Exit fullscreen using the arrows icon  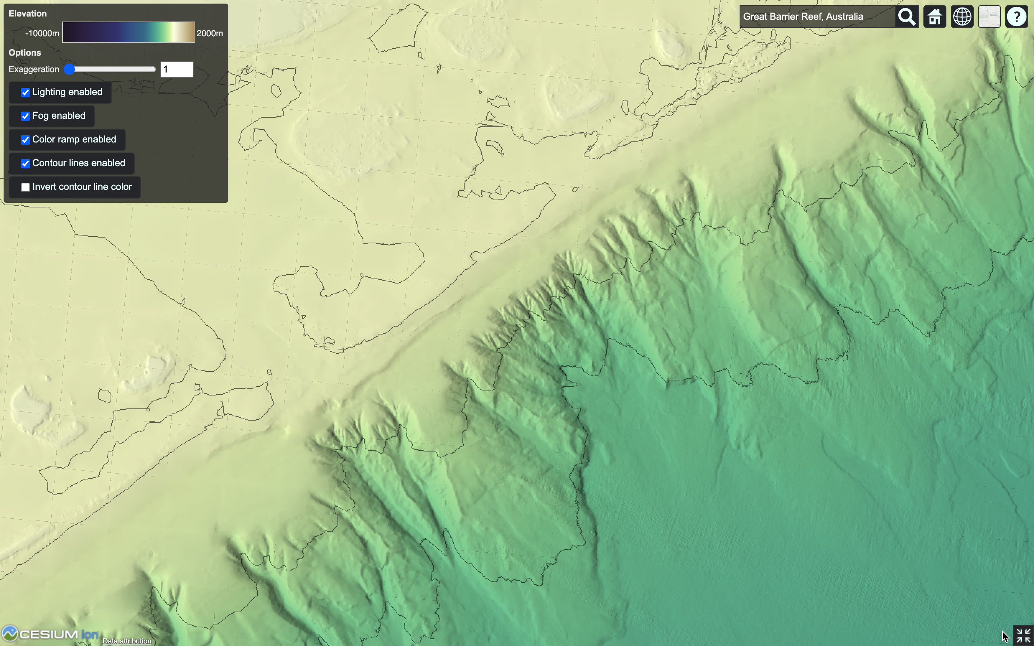point(1023,636)
